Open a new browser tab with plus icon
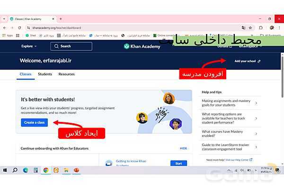Viewport: 284px width, 189px height. coord(61,19)
